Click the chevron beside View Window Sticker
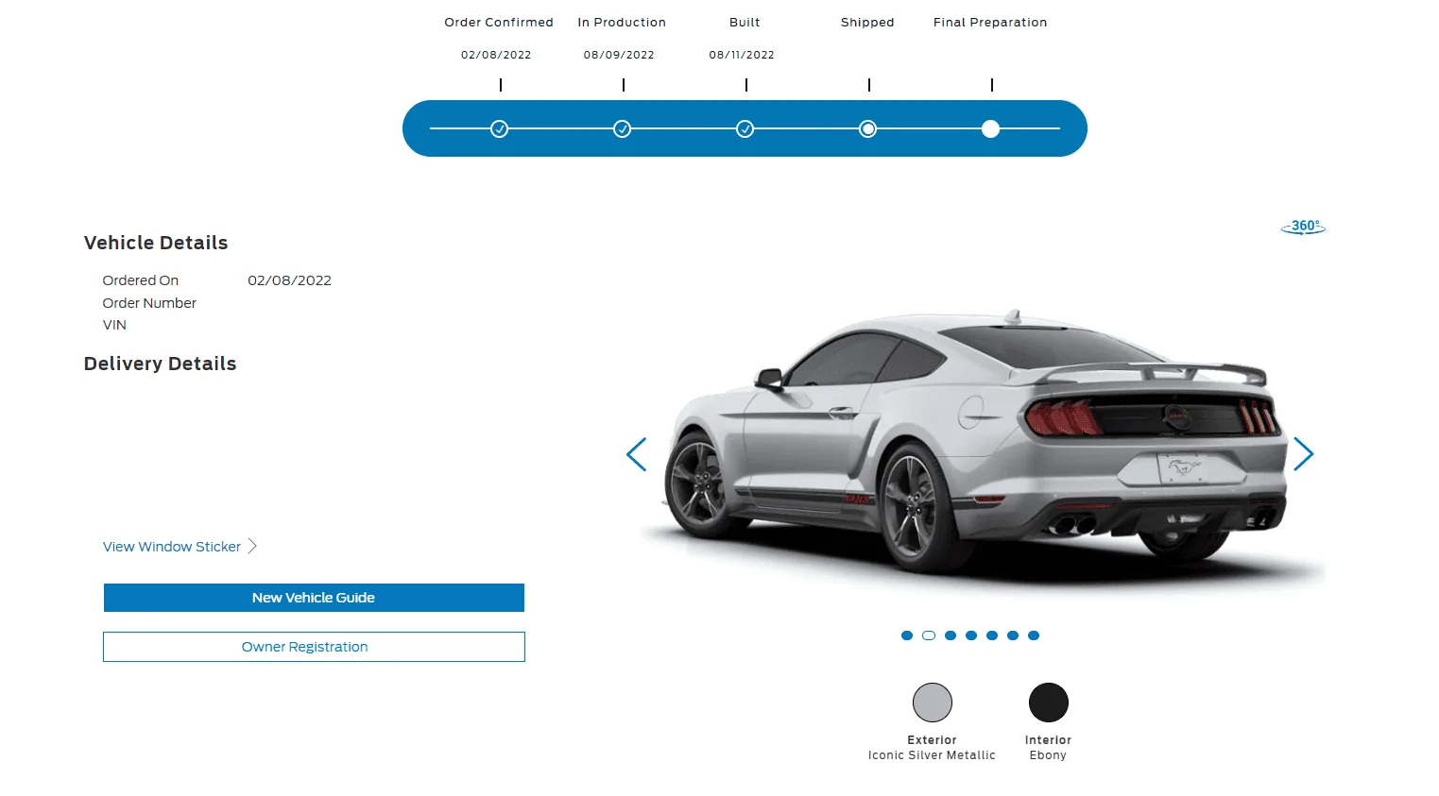Viewport: 1439px width, 796px height. (x=252, y=547)
